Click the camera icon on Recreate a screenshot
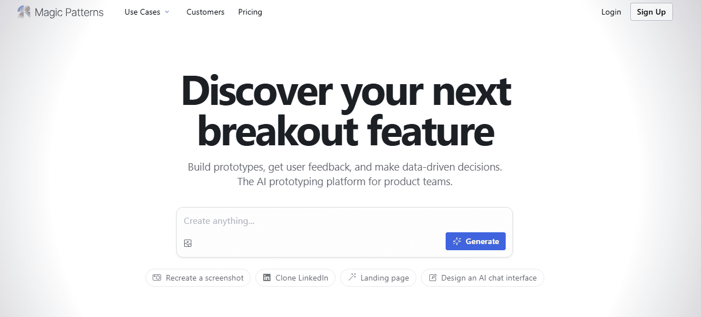Screen dimensions: 701x317 pyautogui.click(x=157, y=278)
